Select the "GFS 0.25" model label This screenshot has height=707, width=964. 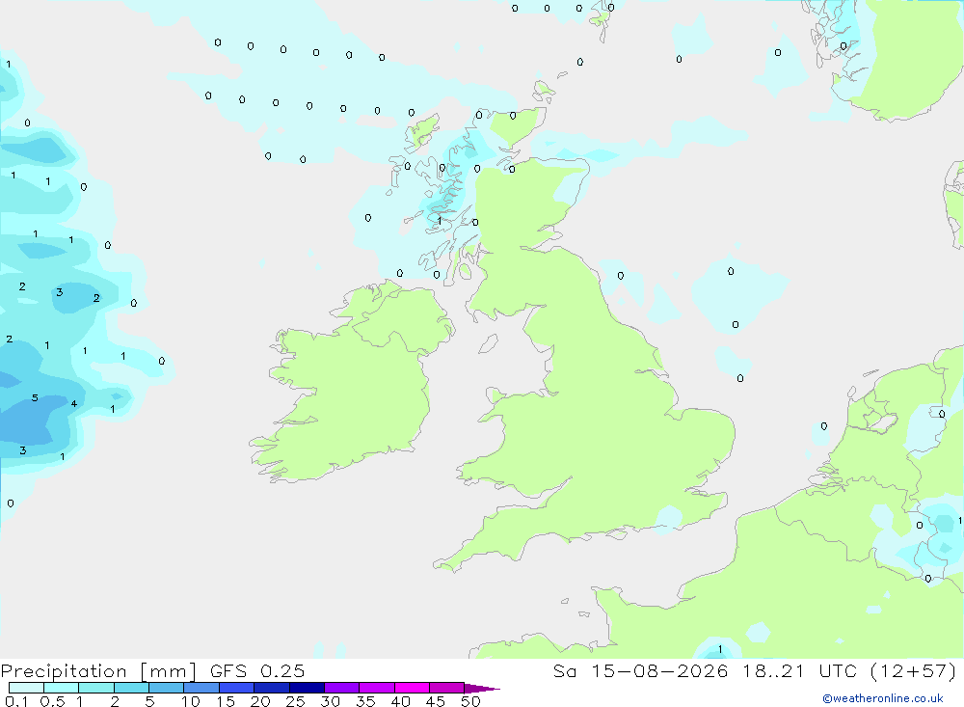click(x=257, y=671)
